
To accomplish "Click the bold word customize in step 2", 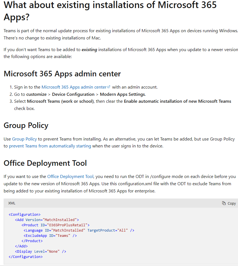I will point(36,94).
